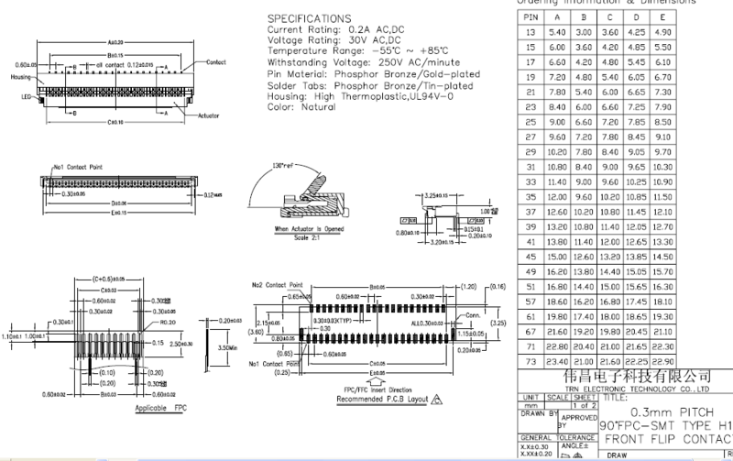Screen dimensions: 733x461
Task: Click E value 21.10 in PIN 67 row
Action: pos(662,332)
